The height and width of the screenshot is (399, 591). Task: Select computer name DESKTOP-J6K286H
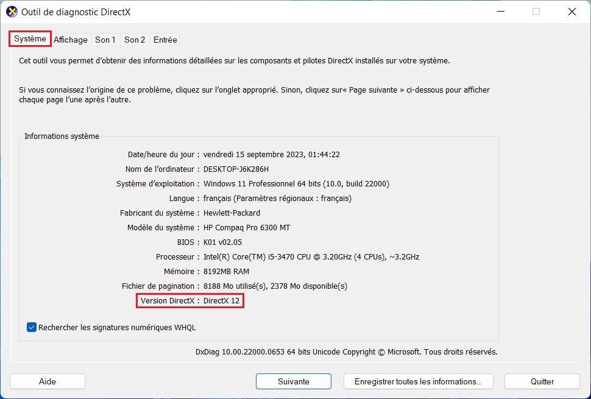236,169
